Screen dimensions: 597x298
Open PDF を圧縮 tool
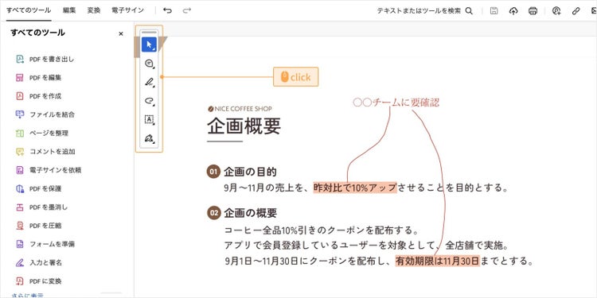pos(38,226)
